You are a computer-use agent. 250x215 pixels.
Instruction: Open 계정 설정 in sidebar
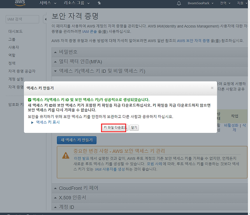point(16,79)
